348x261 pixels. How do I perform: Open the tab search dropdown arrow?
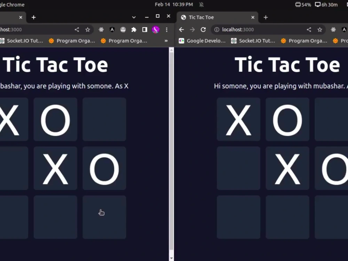(133, 17)
